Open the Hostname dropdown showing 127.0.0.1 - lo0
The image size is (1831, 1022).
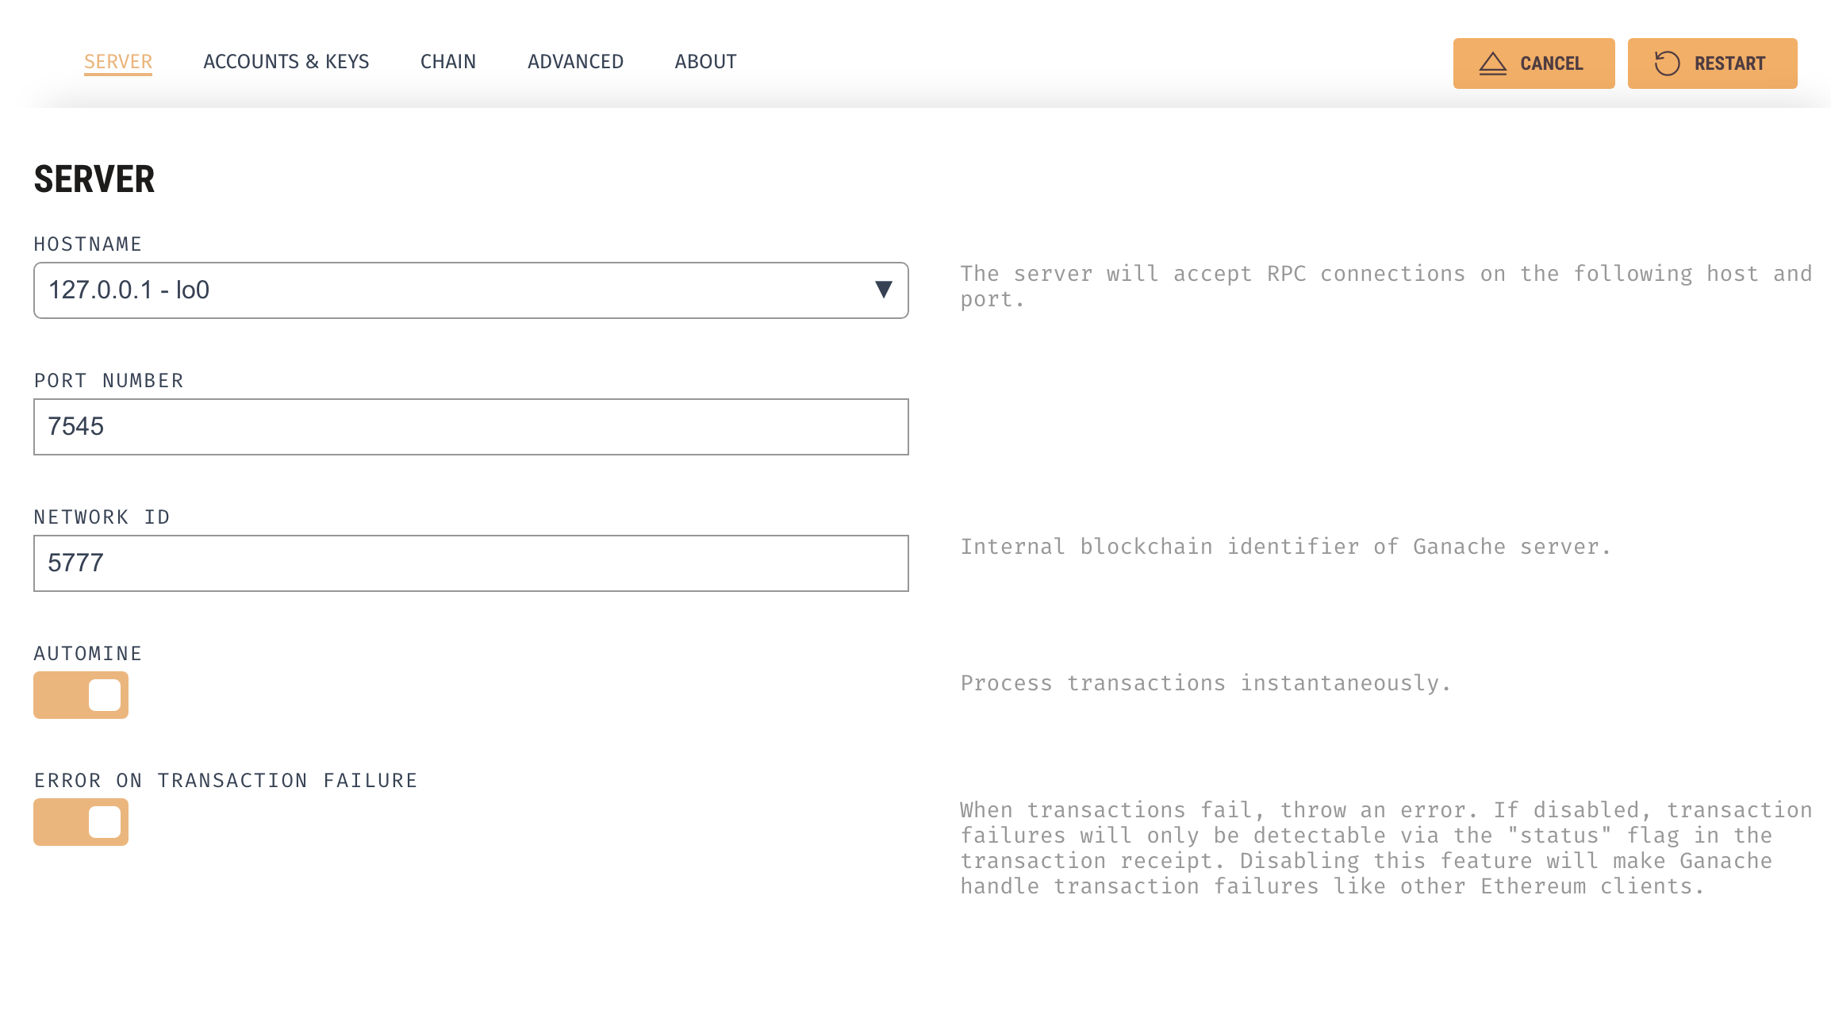click(471, 290)
